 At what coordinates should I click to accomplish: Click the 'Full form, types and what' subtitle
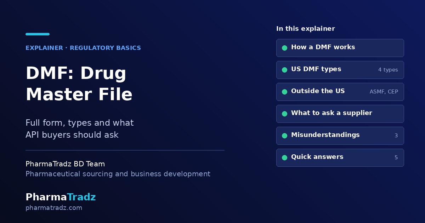(x=80, y=123)
